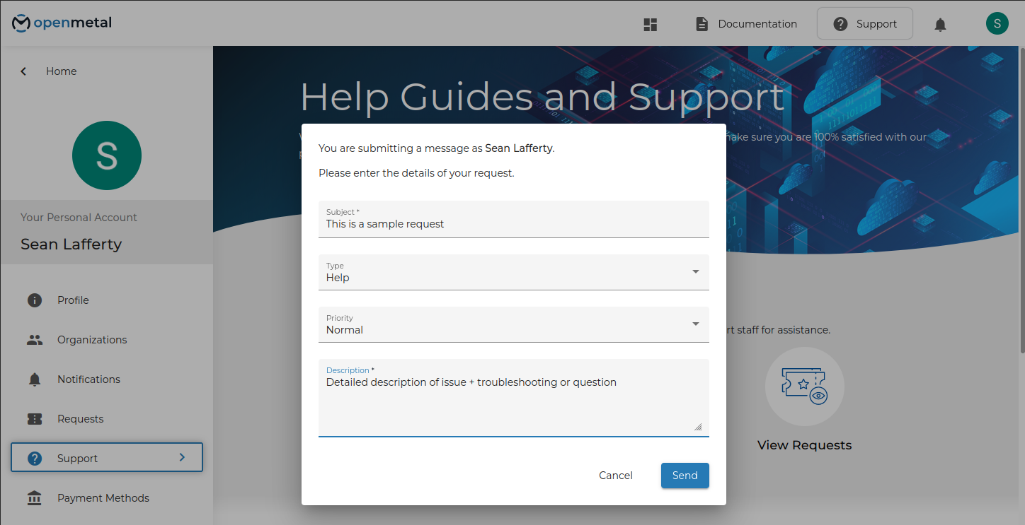
Task: Open the Priority dropdown set to Normal
Action: tap(513, 324)
